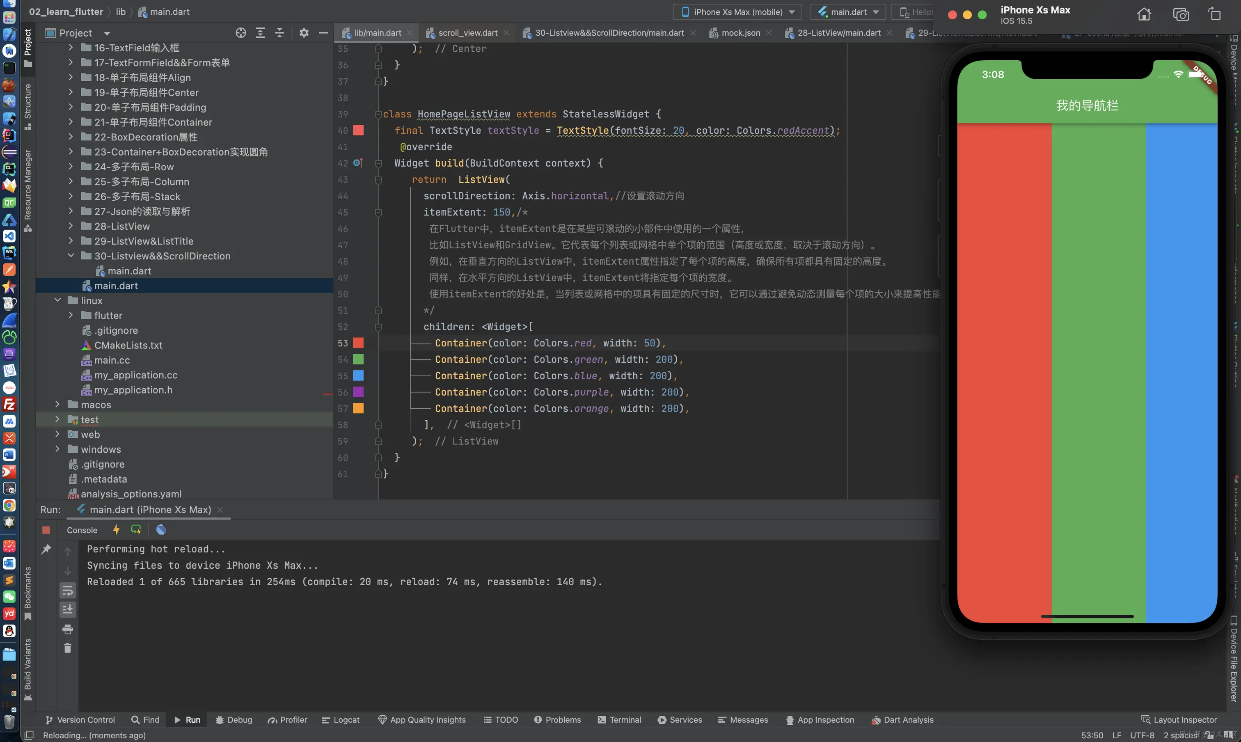Open the Terminal tool window
The width and height of the screenshot is (1241, 742).
619,719
